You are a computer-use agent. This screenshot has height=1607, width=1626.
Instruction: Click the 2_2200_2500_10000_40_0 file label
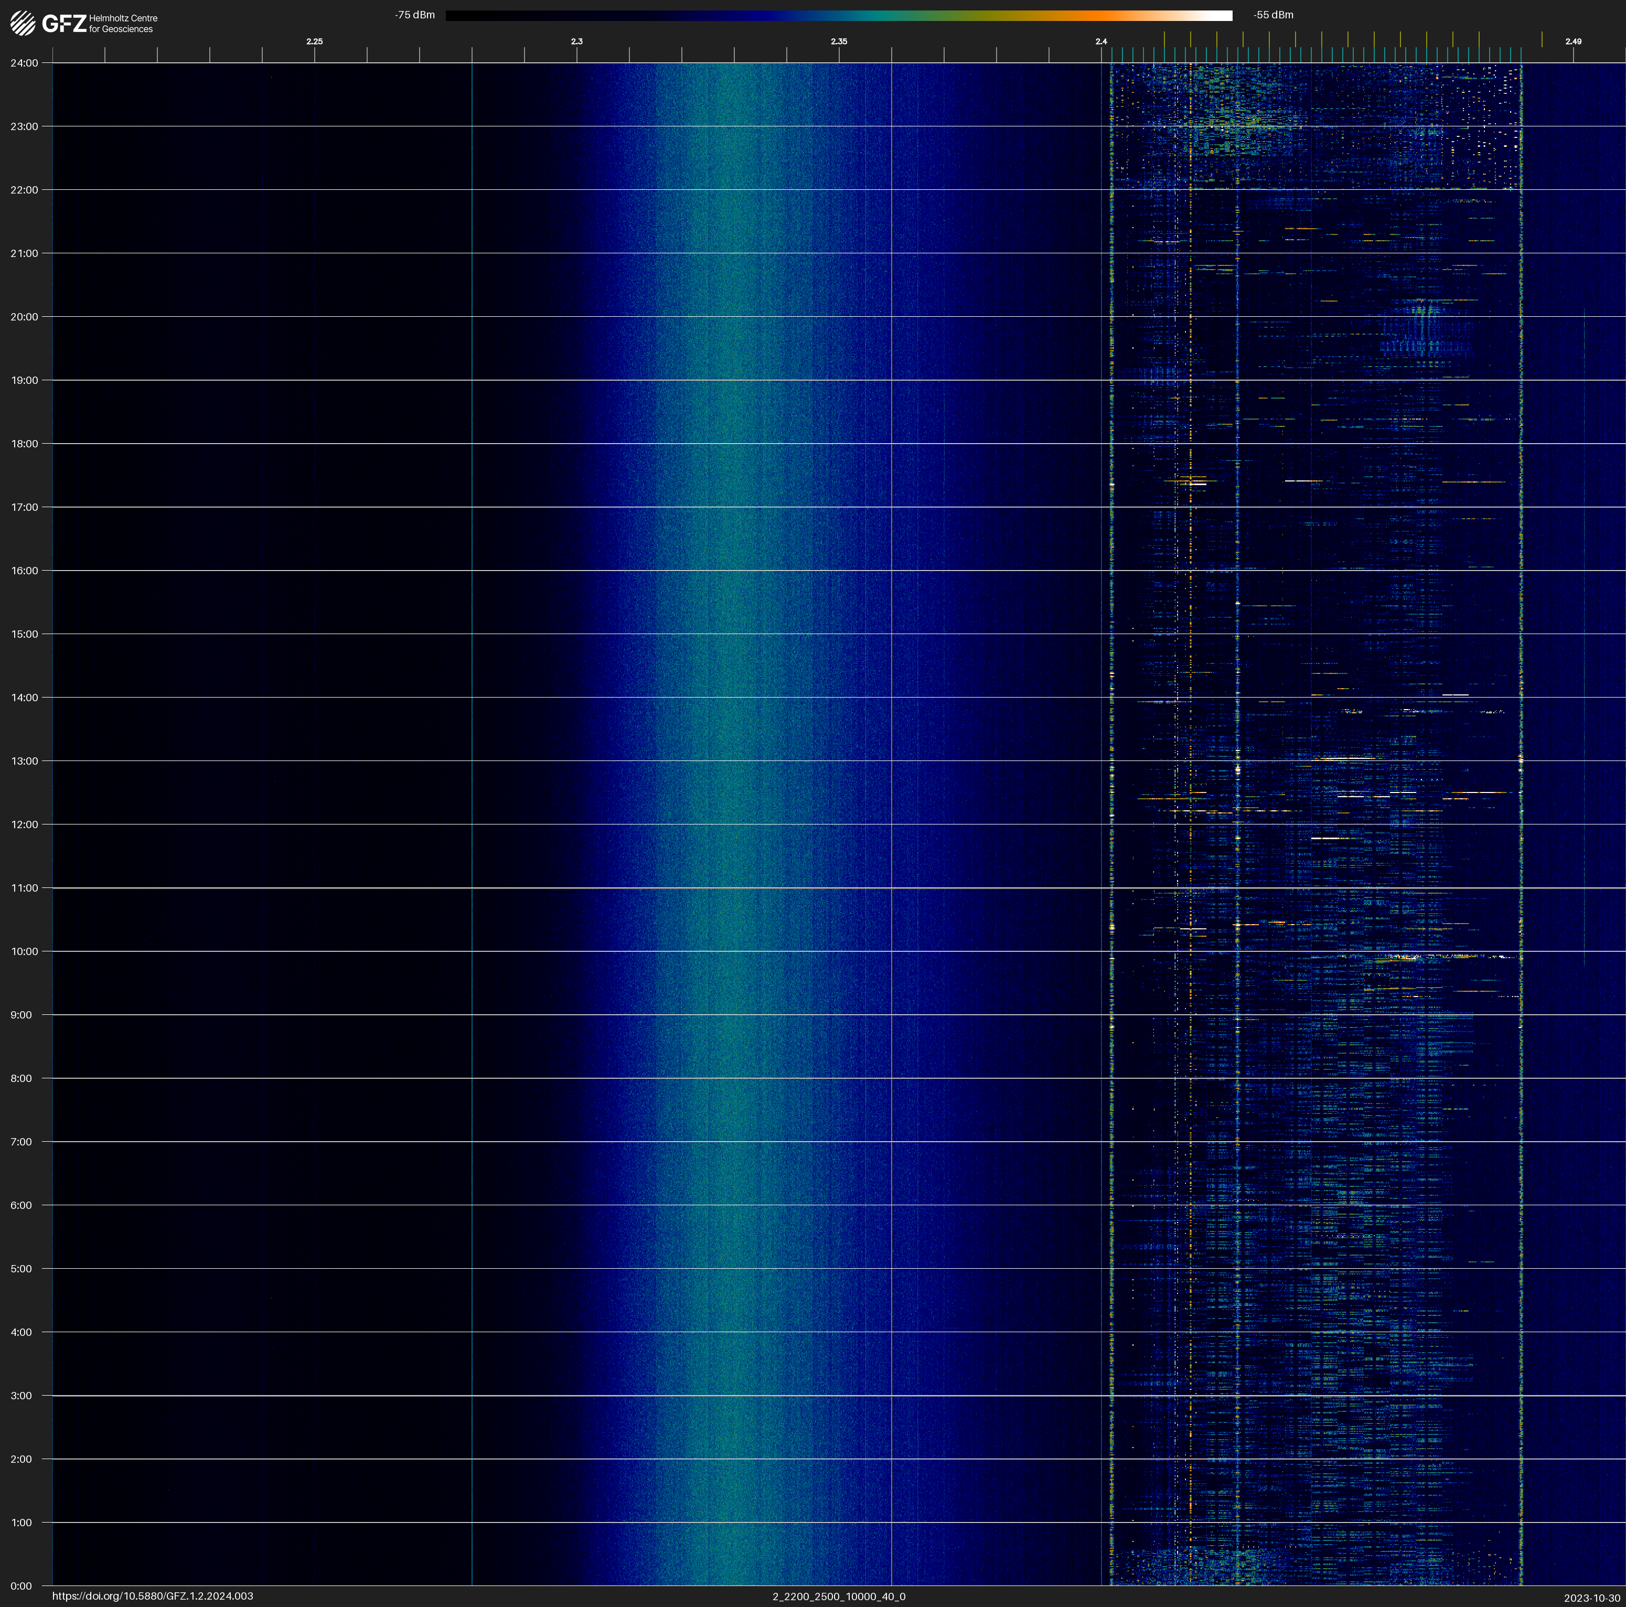tap(838, 1596)
